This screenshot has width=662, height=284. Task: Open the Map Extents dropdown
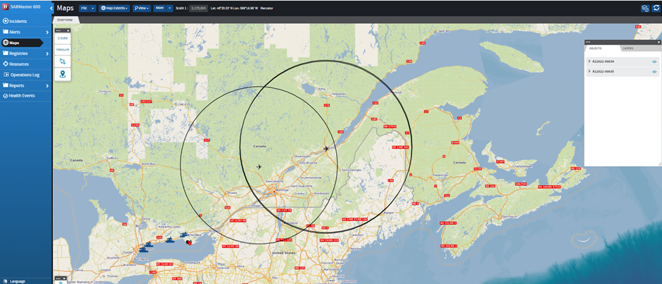[114, 8]
